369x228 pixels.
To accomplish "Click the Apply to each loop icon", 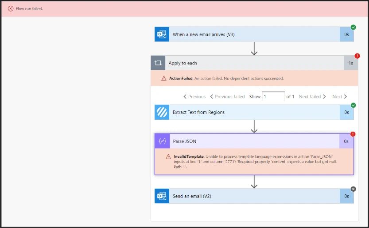I will pyautogui.click(x=158, y=63).
